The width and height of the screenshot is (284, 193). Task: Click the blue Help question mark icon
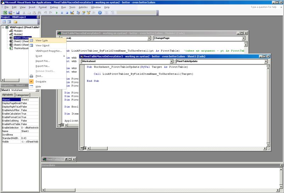[x=100, y=13]
